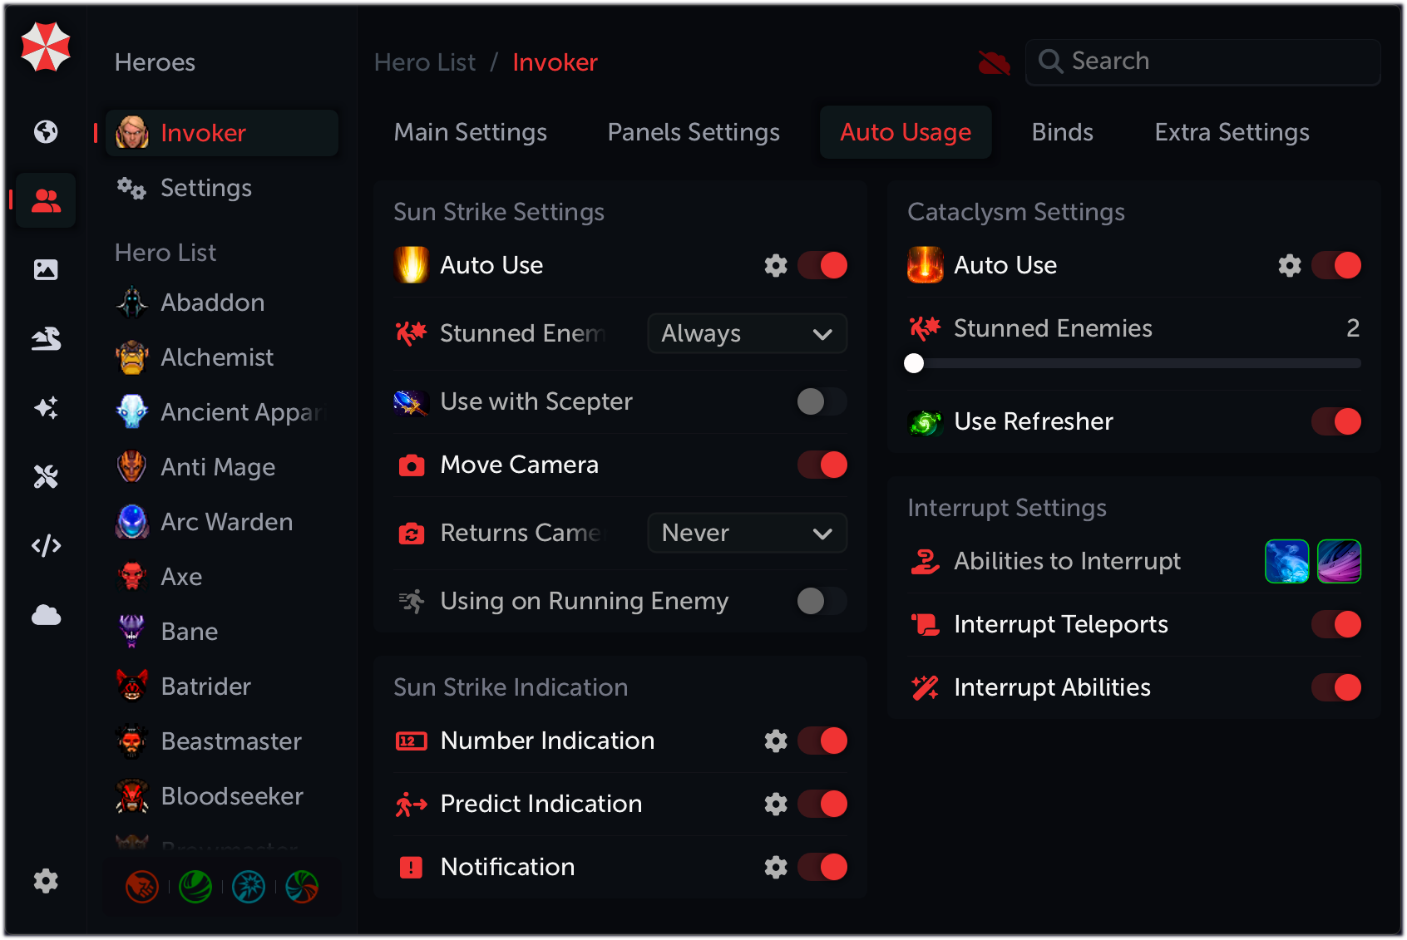The height and width of the screenshot is (940, 1407).
Task: Click the code brackets sidebar icon
Action: point(46,545)
